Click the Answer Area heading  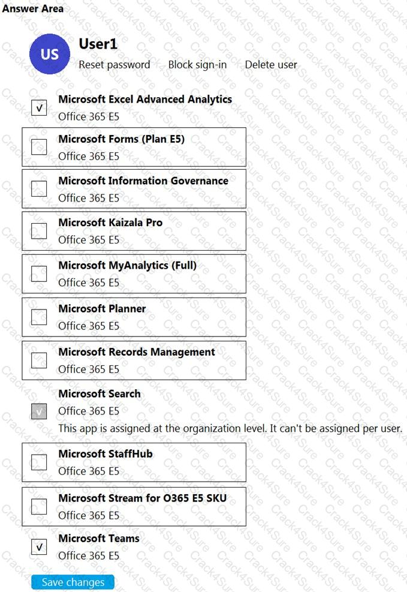point(31,8)
